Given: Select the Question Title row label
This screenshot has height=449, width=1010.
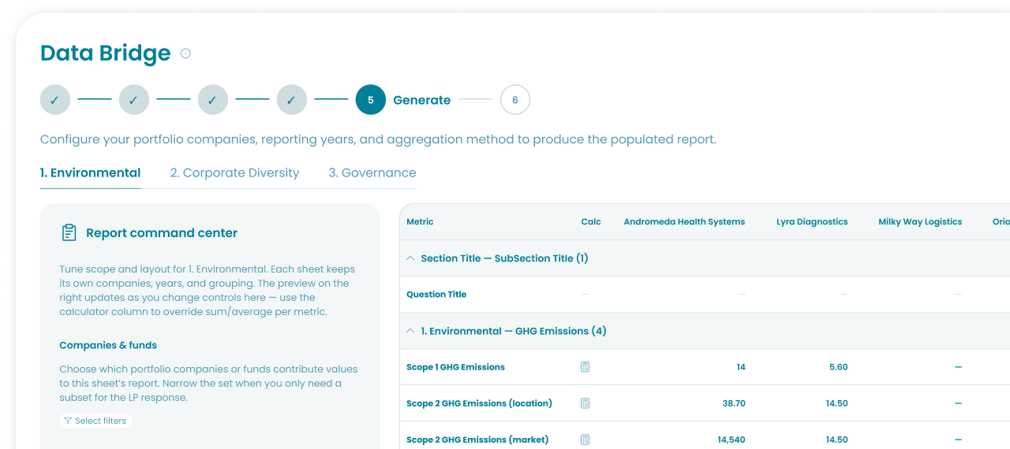Looking at the screenshot, I should click(436, 295).
